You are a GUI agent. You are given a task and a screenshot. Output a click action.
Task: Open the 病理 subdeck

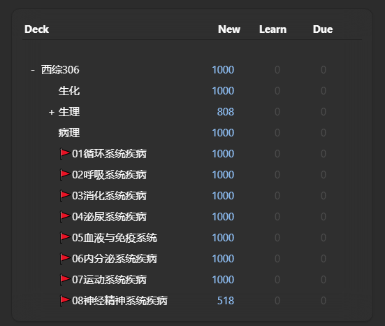tap(69, 133)
